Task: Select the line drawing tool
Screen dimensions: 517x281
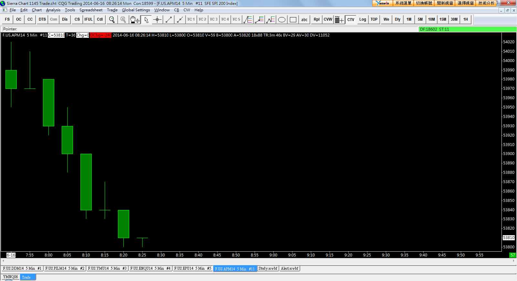Action: click(169, 19)
